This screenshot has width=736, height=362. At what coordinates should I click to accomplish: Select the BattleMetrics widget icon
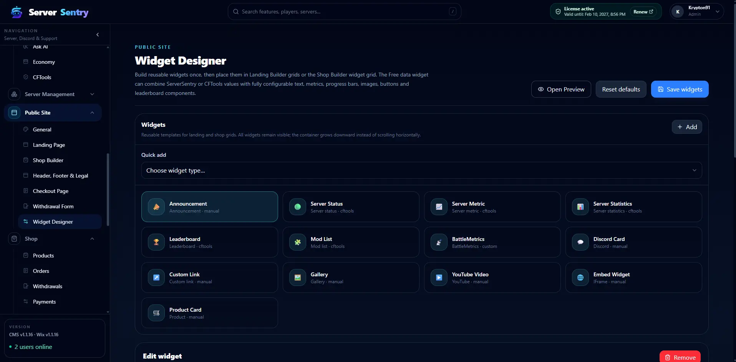439,242
